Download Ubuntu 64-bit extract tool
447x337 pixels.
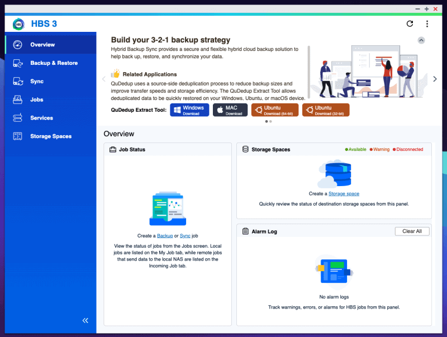[x=275, y=110]
